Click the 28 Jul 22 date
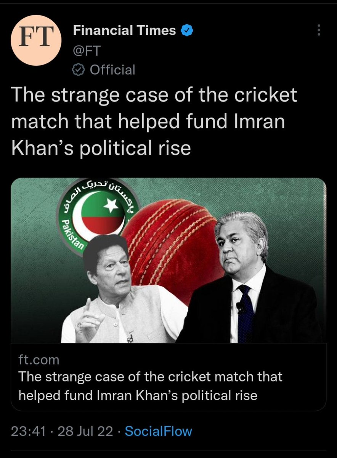The width and height of the screenshot is (337, 458). (85, 431)
